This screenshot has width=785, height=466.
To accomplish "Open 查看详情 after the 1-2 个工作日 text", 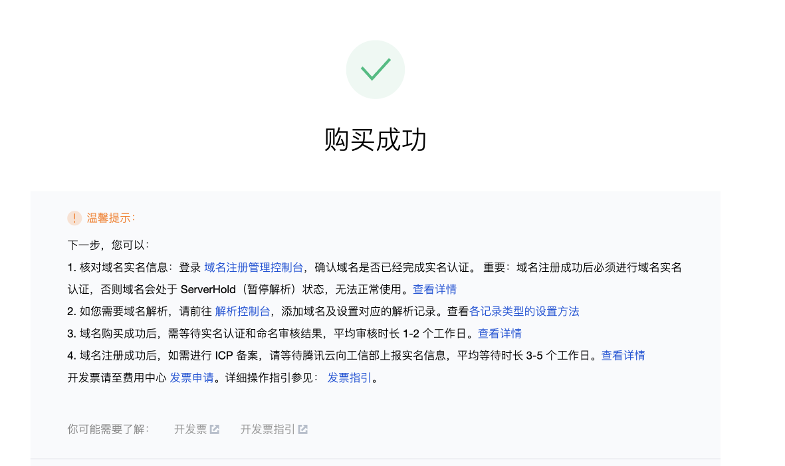I will click(500, 333).
